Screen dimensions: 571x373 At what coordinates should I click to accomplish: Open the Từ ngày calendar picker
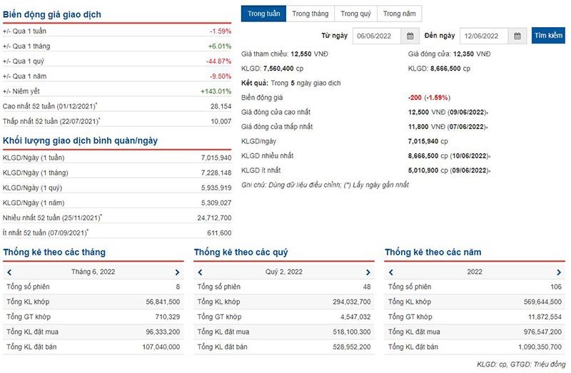[x=410, y=36]
